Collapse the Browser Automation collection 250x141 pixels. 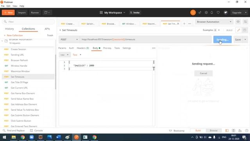point(2,41)
